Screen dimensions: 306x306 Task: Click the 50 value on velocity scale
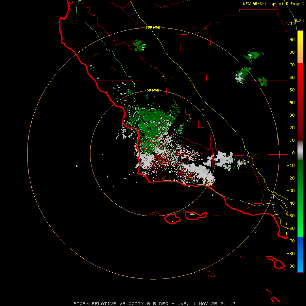point(292,90)
